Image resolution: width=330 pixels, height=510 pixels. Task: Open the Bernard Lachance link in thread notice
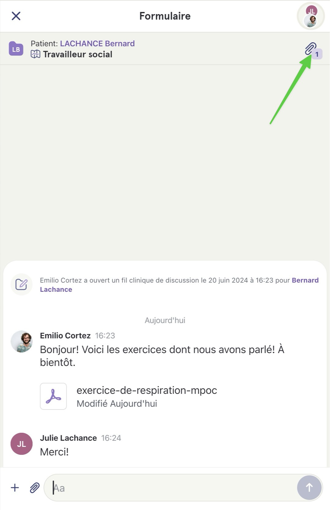click(179, 285)
